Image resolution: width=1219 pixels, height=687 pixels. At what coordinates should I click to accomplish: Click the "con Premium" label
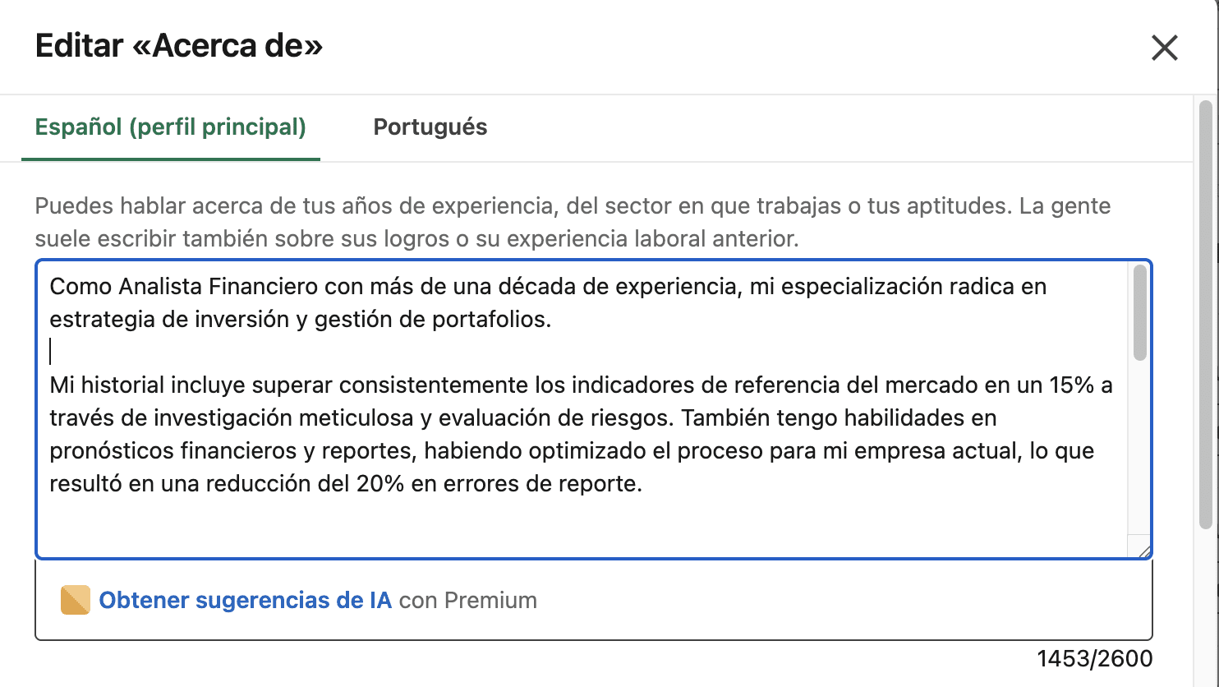click(467, 601)
